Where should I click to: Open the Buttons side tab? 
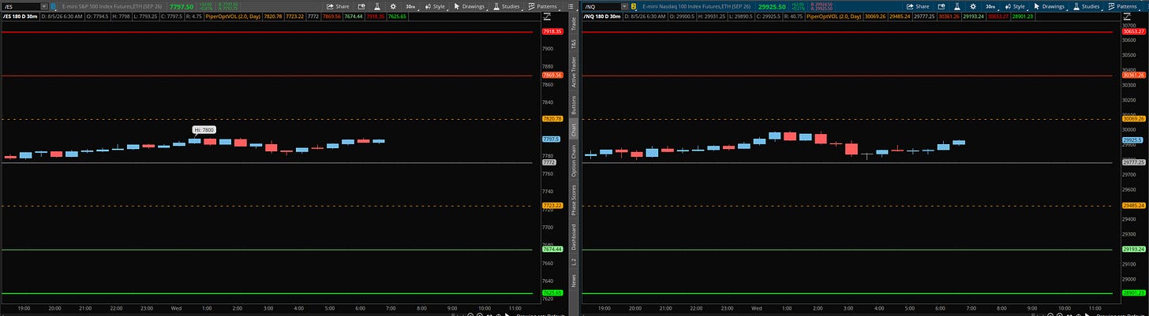click(574, 106)
